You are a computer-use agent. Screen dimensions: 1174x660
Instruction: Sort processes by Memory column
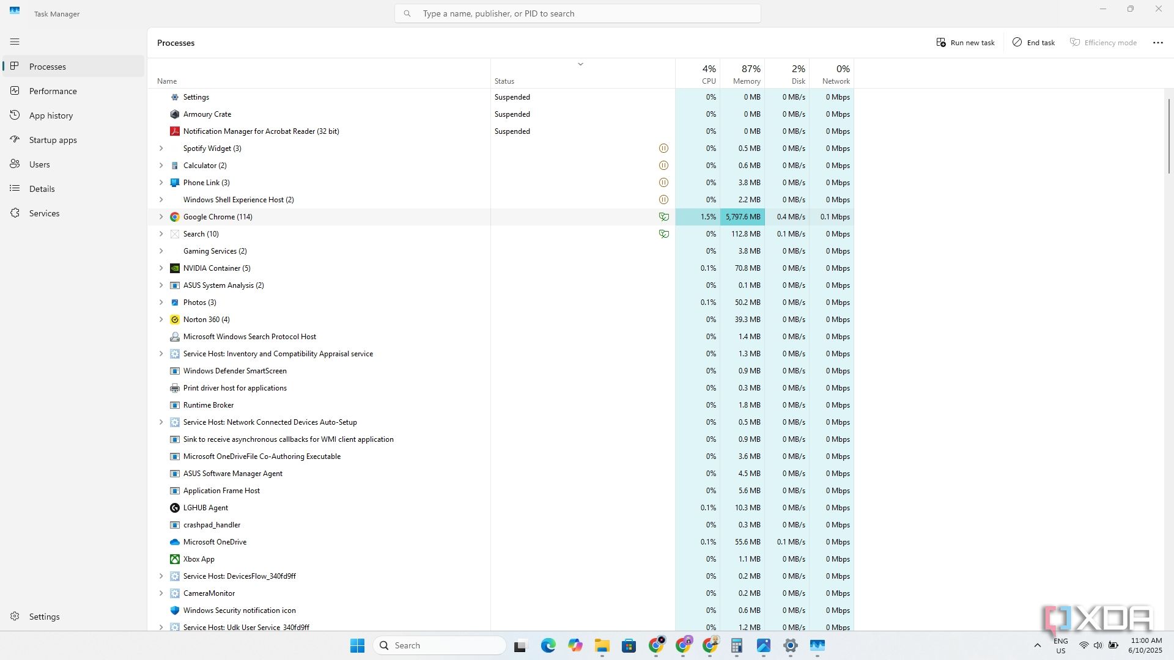742,74
